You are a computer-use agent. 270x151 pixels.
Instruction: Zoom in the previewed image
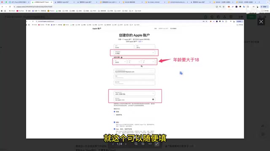143,144
